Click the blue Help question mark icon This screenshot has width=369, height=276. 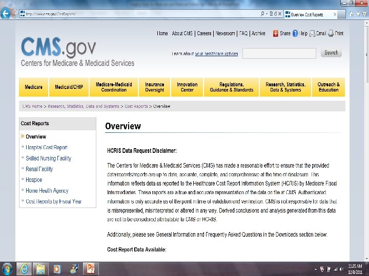pos(295,34)
